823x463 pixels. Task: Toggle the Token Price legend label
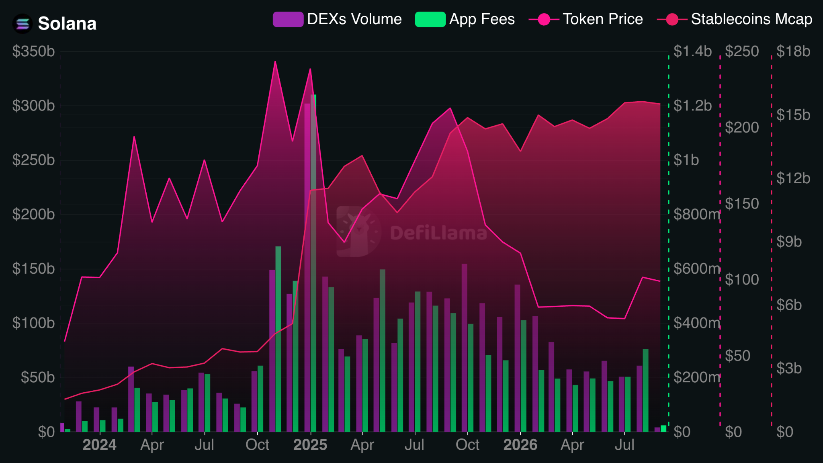pyautogui.click(x=602, y=19)
